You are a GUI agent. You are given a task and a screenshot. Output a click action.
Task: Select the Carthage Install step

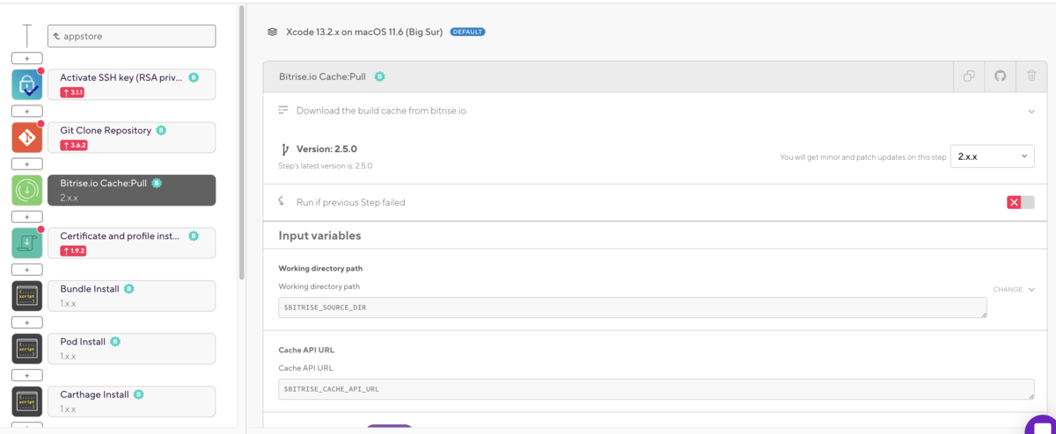(131, 401)
